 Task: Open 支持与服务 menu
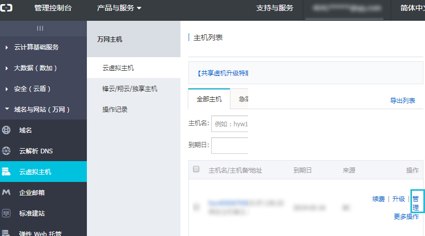pos(275,8)
